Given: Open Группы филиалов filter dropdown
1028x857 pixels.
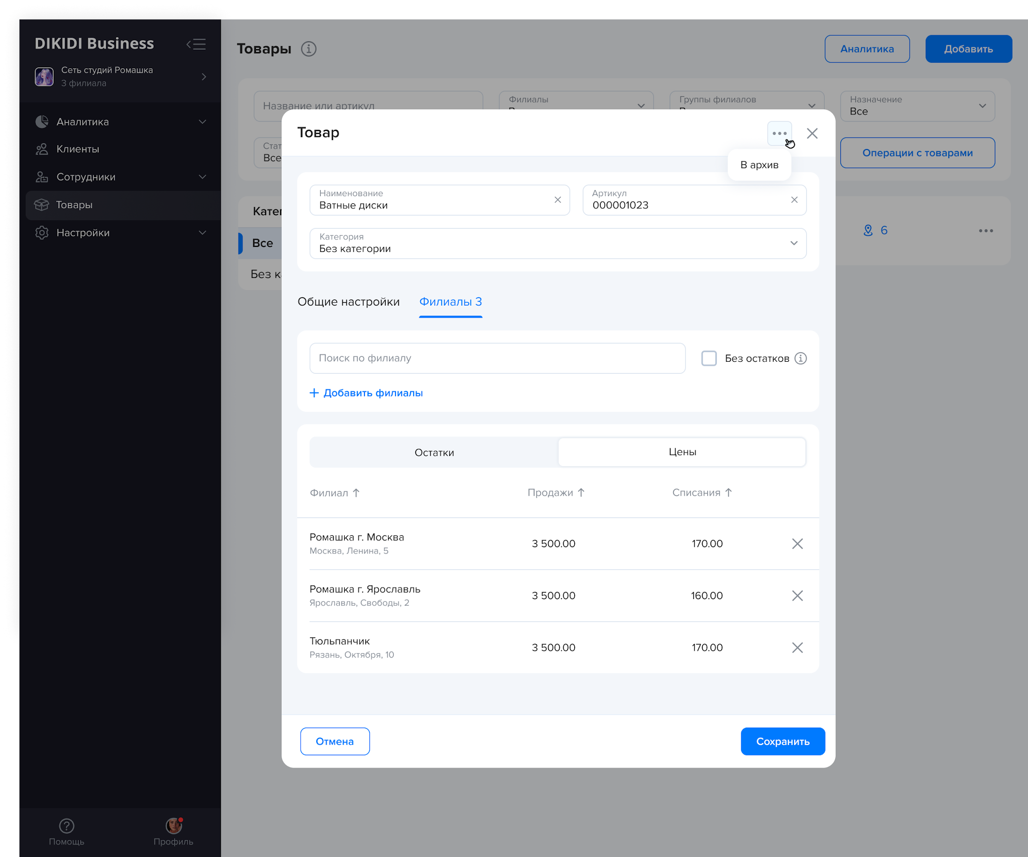Looking at the screenshot, I should (746, 100).
